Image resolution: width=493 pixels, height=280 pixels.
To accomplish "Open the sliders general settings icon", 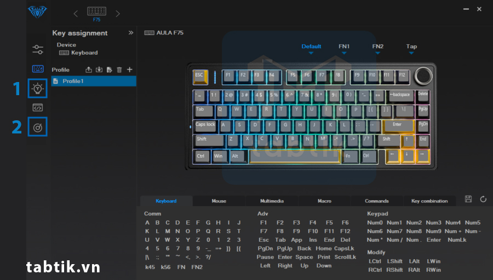I will (37, 49).
